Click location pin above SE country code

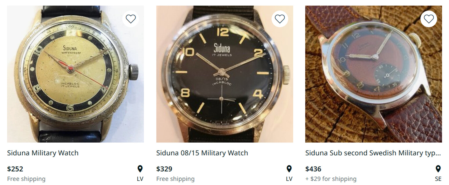438,169
